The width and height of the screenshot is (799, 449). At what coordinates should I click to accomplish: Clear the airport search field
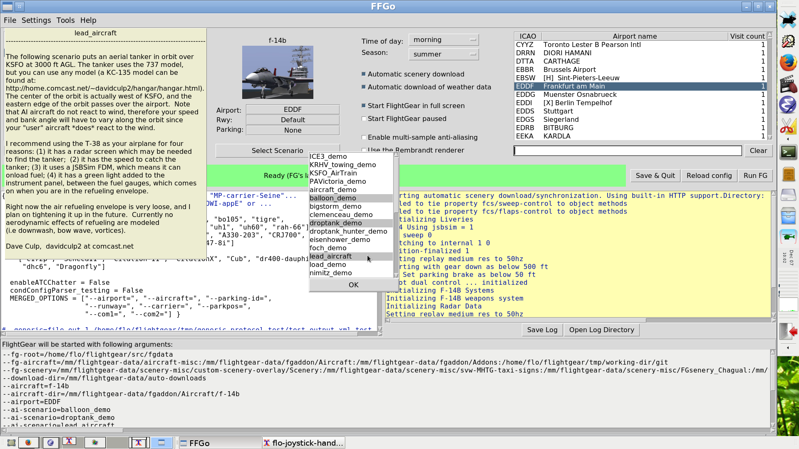[x=758, y=150]
